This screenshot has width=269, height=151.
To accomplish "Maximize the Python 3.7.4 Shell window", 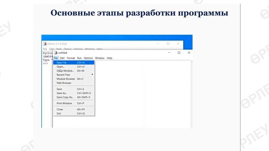I will [168, 44].
